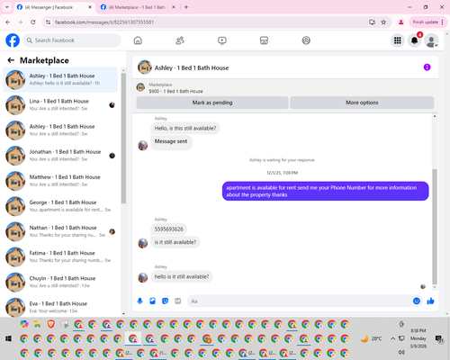
Task: Open File Explorer from taskbar
Action: click(x=38, y=324)
